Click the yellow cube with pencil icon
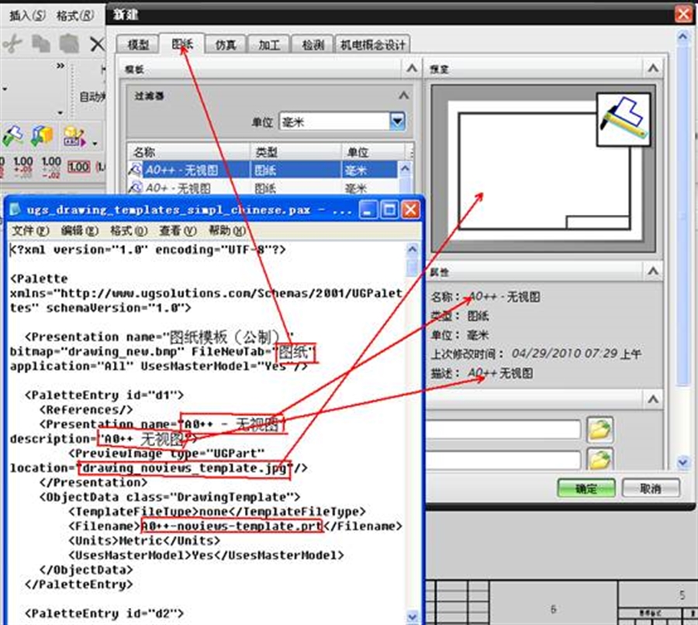698x625 pixels. [x=74, y=136]
